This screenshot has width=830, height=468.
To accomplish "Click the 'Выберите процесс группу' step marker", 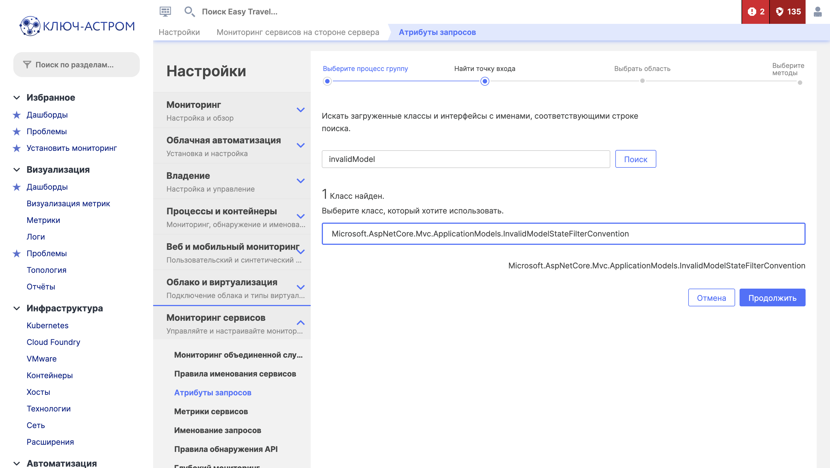I will pyautogui.click(x=327, y=81).
